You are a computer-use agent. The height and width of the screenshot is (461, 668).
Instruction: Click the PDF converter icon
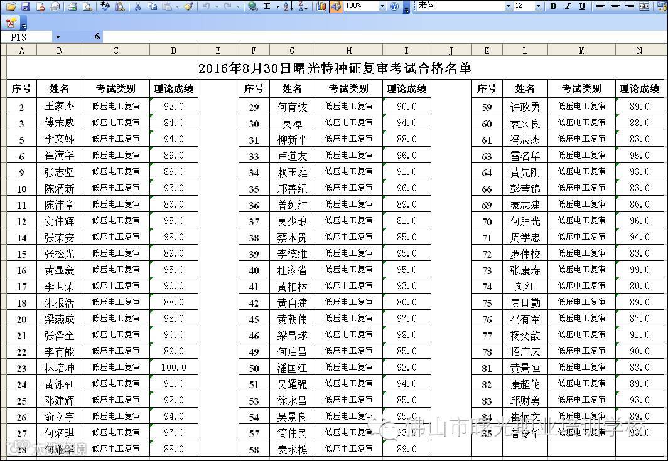(11, 23)
